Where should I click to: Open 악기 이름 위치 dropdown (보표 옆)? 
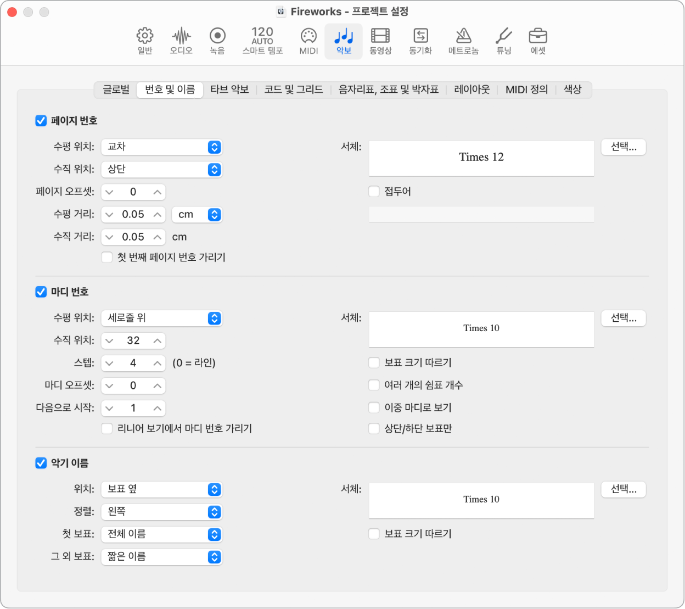[x=161, y=490]
